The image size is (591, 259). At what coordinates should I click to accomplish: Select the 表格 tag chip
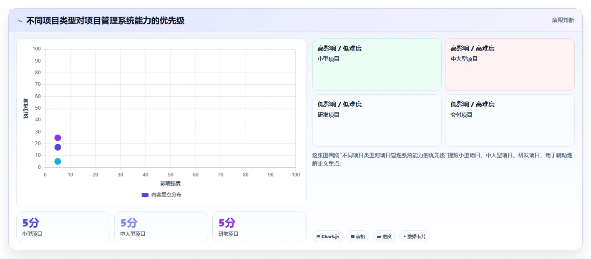point(358,236)
